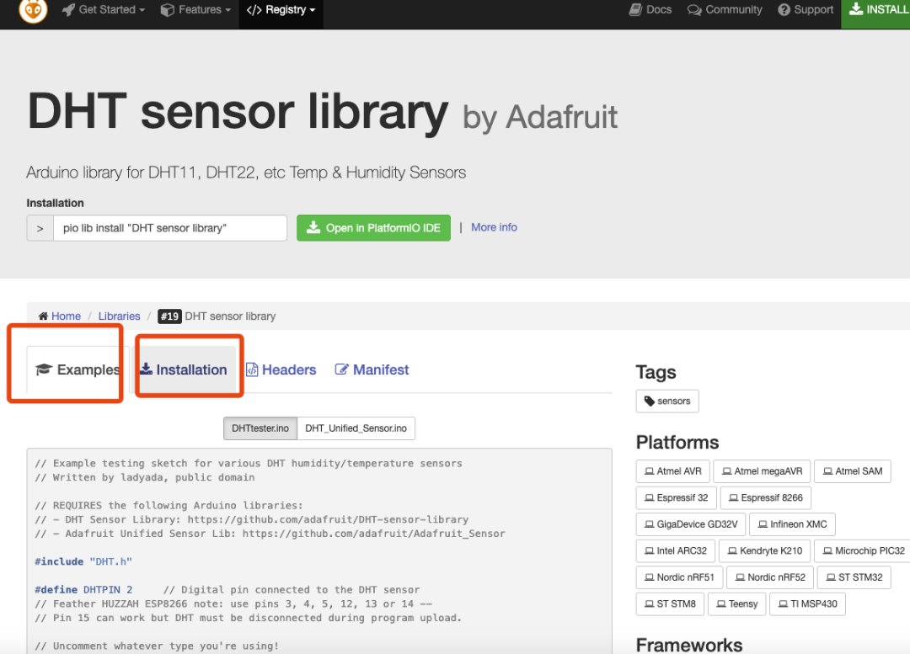This screenshot has height=654, width=910.
Task: Open the Manifest tab
Action: point(372,370)
